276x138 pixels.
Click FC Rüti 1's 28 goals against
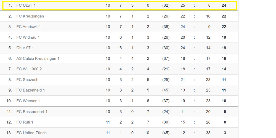208,122
